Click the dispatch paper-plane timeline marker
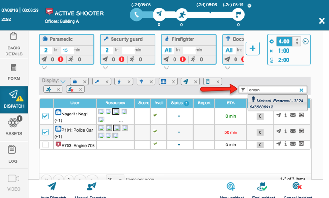Image resolution: width=329 pixels, height=198 pixels. point(159,14)
